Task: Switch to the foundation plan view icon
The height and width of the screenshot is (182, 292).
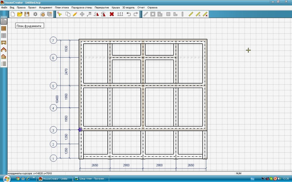Action: click(x=4, y=21)
